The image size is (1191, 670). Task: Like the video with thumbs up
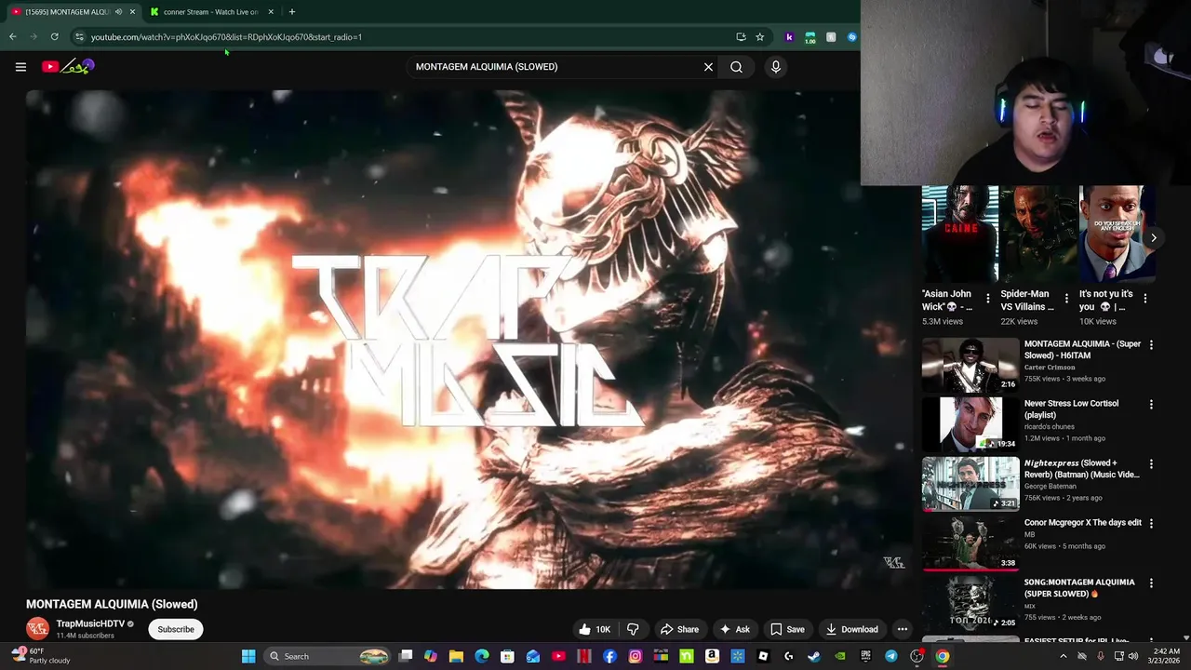point(594,629)
